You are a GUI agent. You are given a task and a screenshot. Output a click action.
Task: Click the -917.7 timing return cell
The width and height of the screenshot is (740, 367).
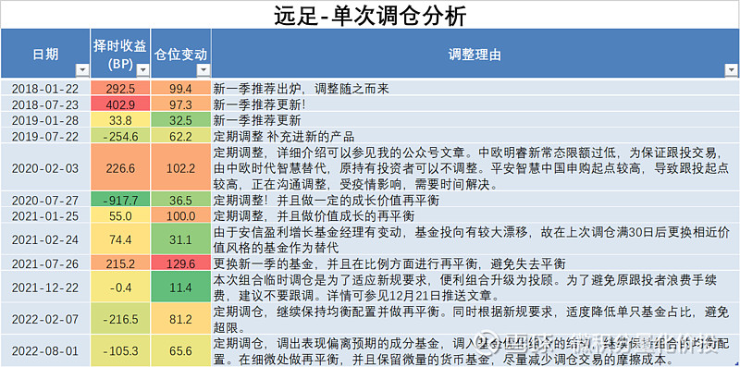pos(120,200)
